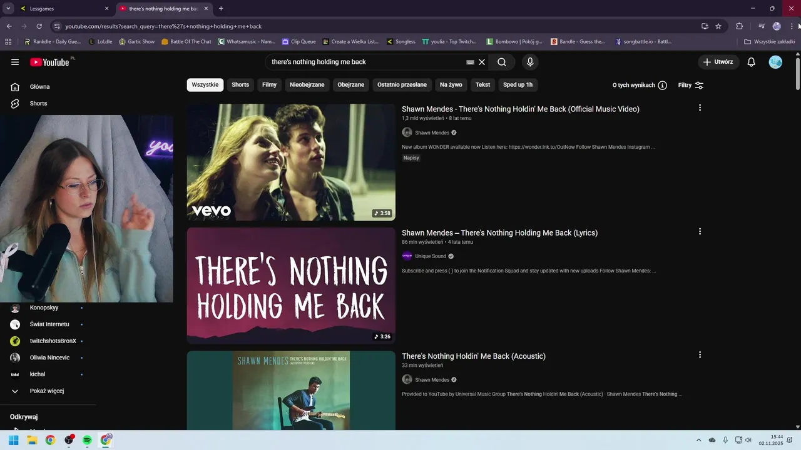Open Shawn Mendes channel under Official Music Video
This screenshot has width=801, height=450.
(432, 132)
